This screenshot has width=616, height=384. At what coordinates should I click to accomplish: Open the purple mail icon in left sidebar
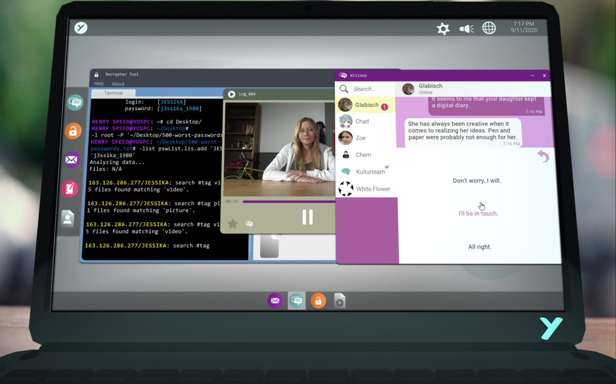72,159
